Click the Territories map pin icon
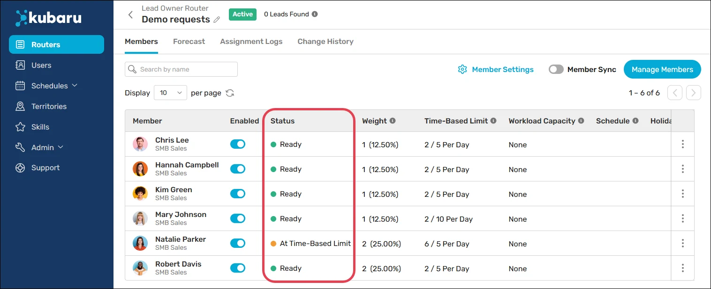The height and width of the screenshot is (289, 711). (x=20, y=106)
